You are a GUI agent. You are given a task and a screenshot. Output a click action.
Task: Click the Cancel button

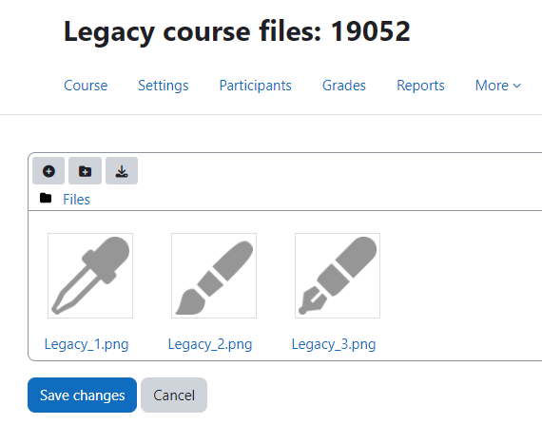[x=174, y=395]
